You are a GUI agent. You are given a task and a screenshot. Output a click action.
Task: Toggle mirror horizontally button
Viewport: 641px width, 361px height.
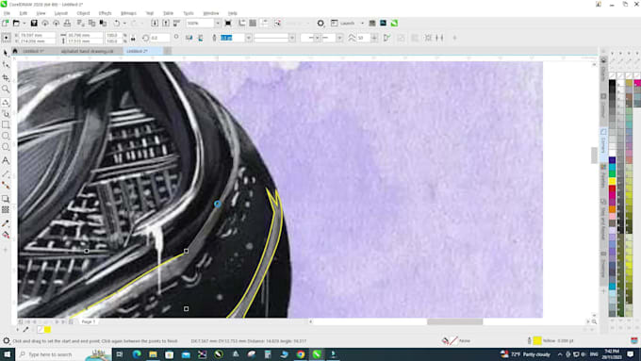pos(189,38)
